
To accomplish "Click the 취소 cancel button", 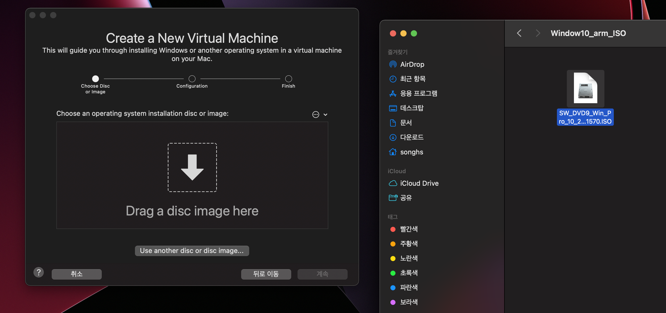I will 77,274.
